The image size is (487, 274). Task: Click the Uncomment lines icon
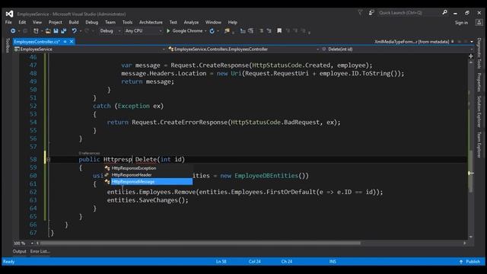[x=250, y=30]
